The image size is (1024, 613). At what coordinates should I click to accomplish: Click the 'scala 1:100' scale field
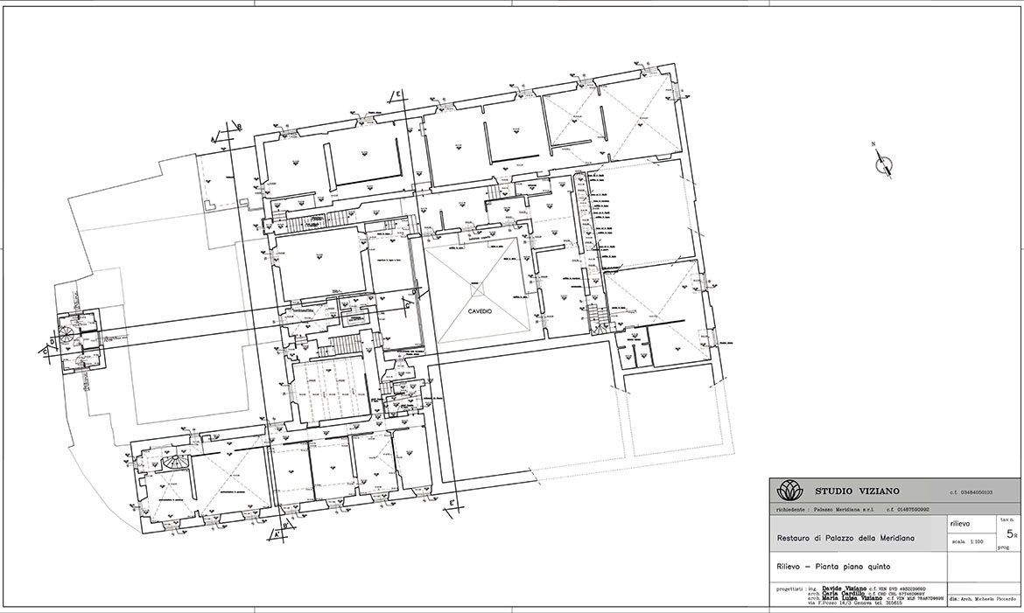point(968,542)
